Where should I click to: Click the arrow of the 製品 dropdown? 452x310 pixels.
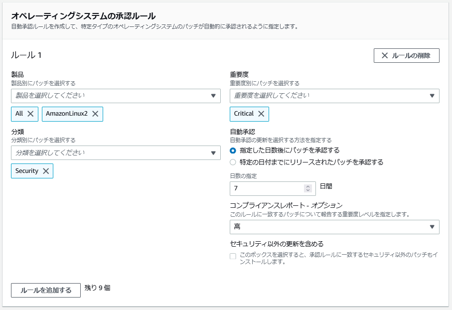[x=213, y=96]
